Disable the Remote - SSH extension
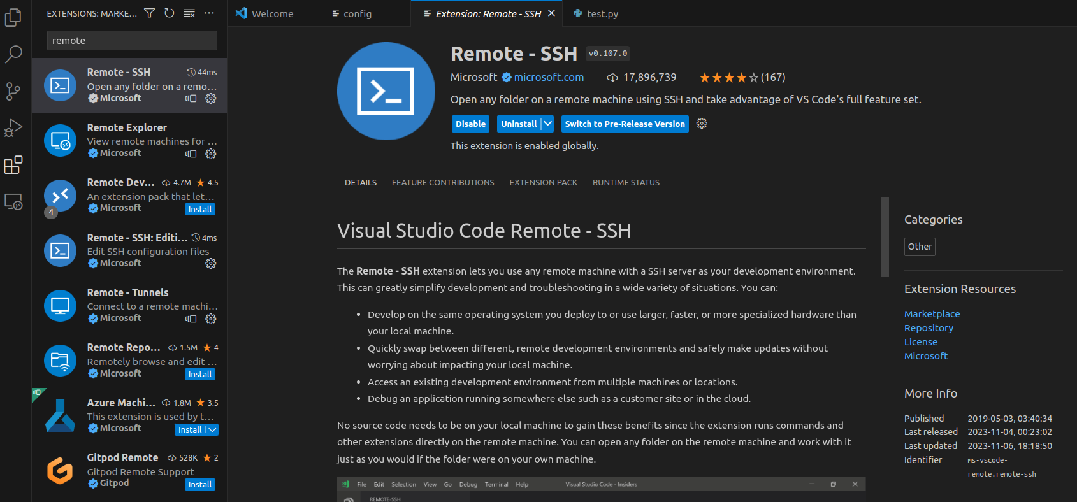This screenshot has height=502, width=1077. (x=470, y=124)
